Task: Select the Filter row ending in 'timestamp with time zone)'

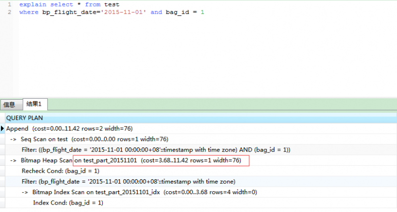Action: pos(201,182)
